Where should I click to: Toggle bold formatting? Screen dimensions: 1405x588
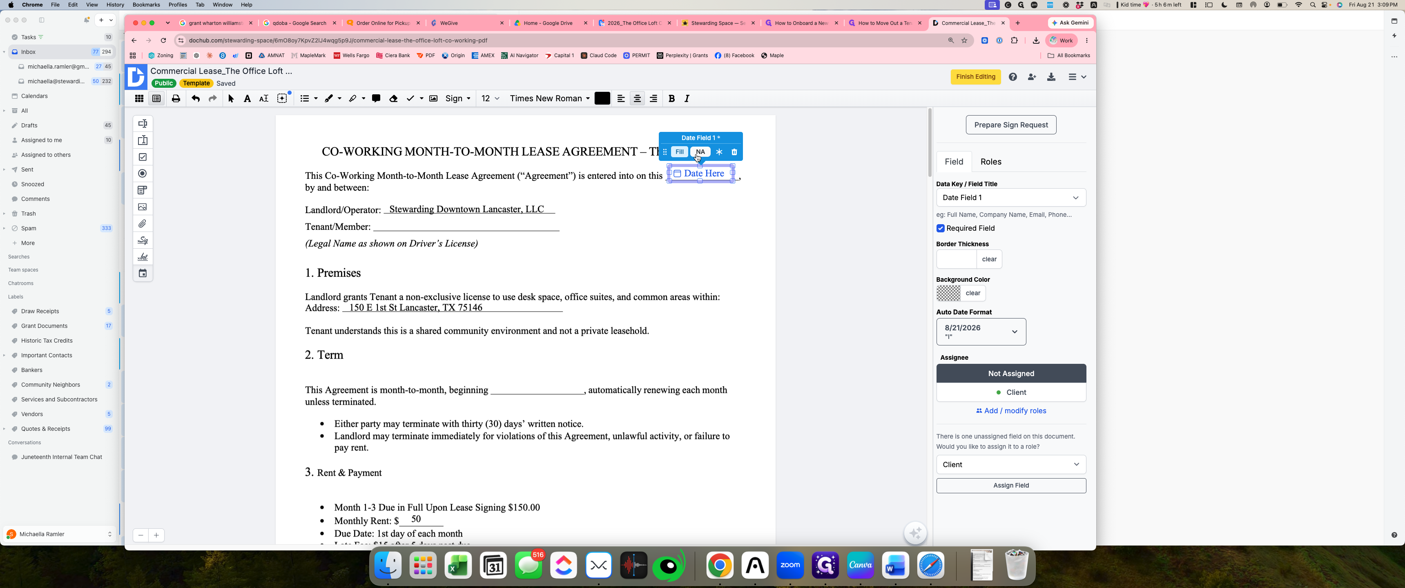click(x=671, y=99)
